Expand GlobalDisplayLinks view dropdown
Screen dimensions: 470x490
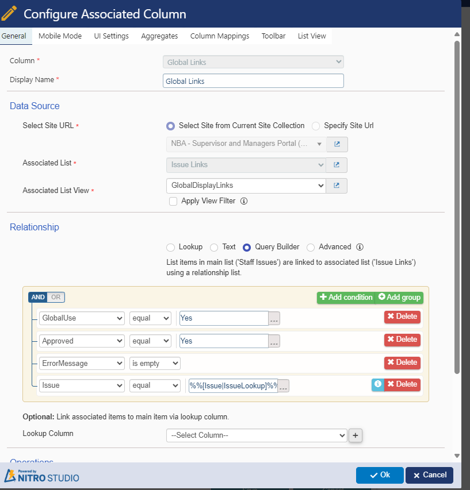click(245, 186)
